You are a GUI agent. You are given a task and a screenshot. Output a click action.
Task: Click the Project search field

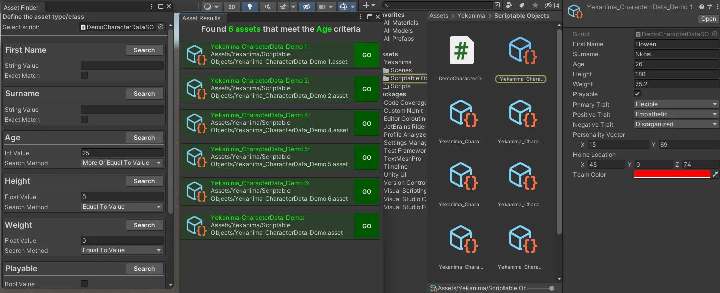[x=437, y=5]
